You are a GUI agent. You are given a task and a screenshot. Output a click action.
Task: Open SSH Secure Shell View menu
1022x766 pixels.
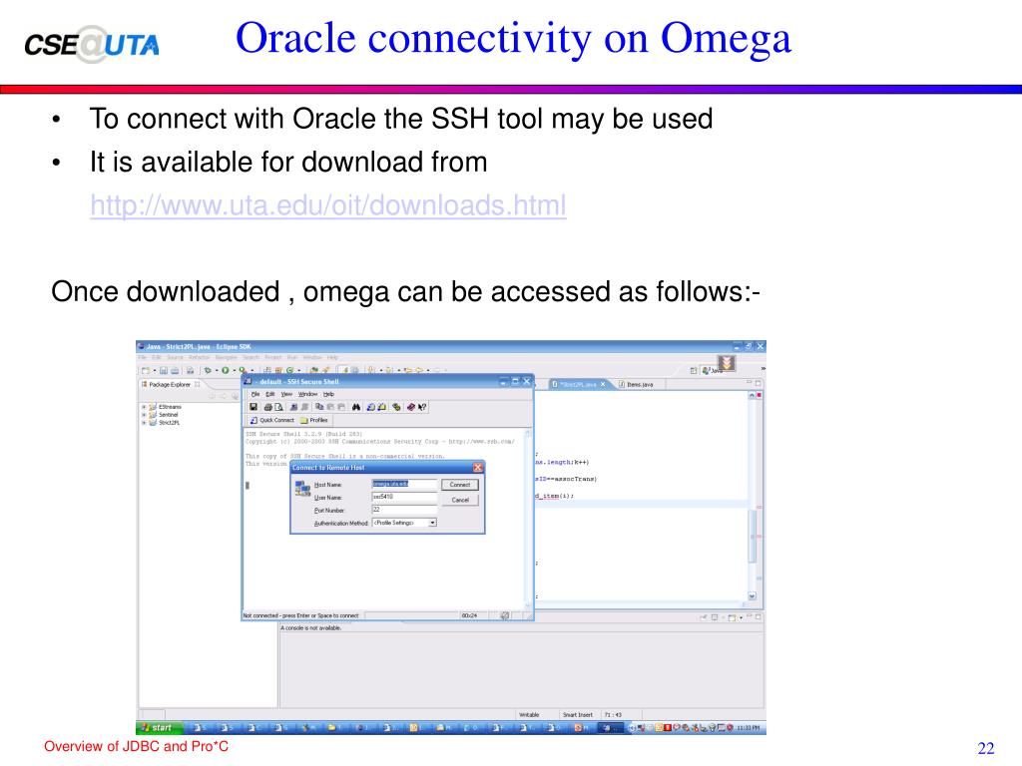[x=286, y=394]
